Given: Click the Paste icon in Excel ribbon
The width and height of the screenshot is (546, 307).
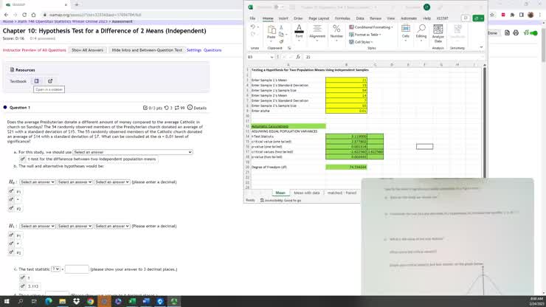Looking at the screenshot, I should tap(271, 32).
